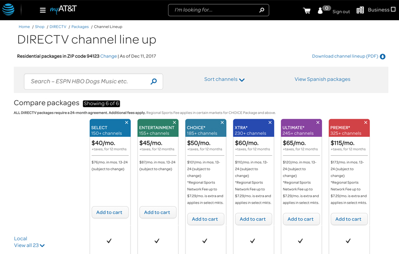Remove the XTRA package column
399x254 pixels.
click(x=270, y=123)
